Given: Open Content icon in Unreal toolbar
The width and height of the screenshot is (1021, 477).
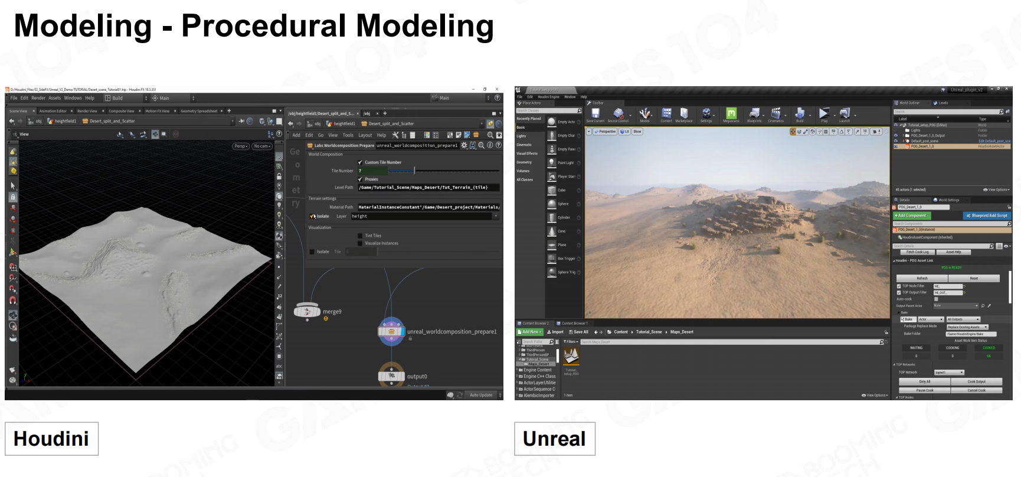Looking at the screenshot, I should [666, 114].
